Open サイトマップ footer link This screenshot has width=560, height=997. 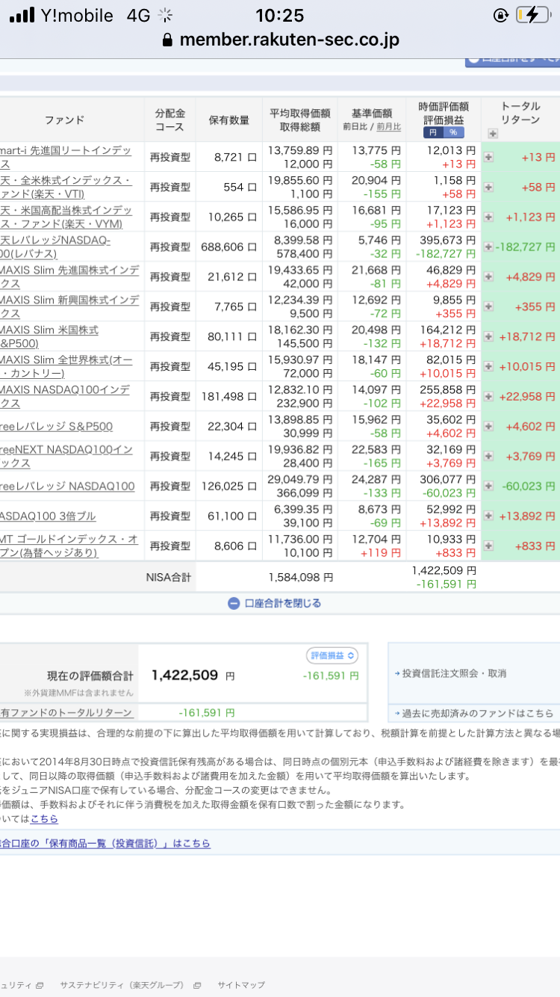(x=241, y=985)
